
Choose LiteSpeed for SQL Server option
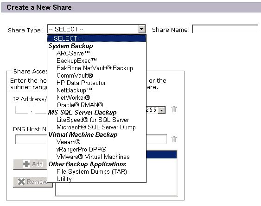point(96,120)
